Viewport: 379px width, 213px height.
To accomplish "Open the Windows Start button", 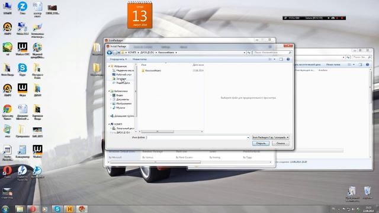I will [x=5, y=209].
